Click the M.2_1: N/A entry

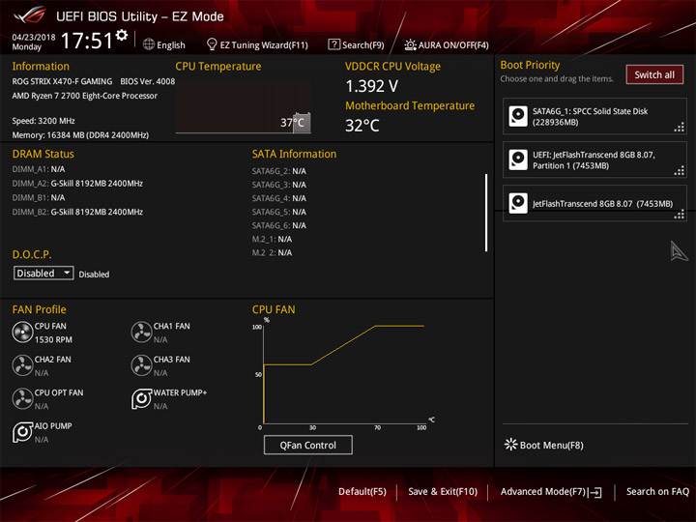click(x=272, y=240)
